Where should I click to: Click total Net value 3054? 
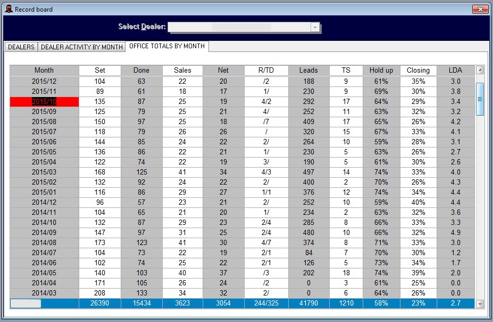pyautogui.click(x=223, y=303)
